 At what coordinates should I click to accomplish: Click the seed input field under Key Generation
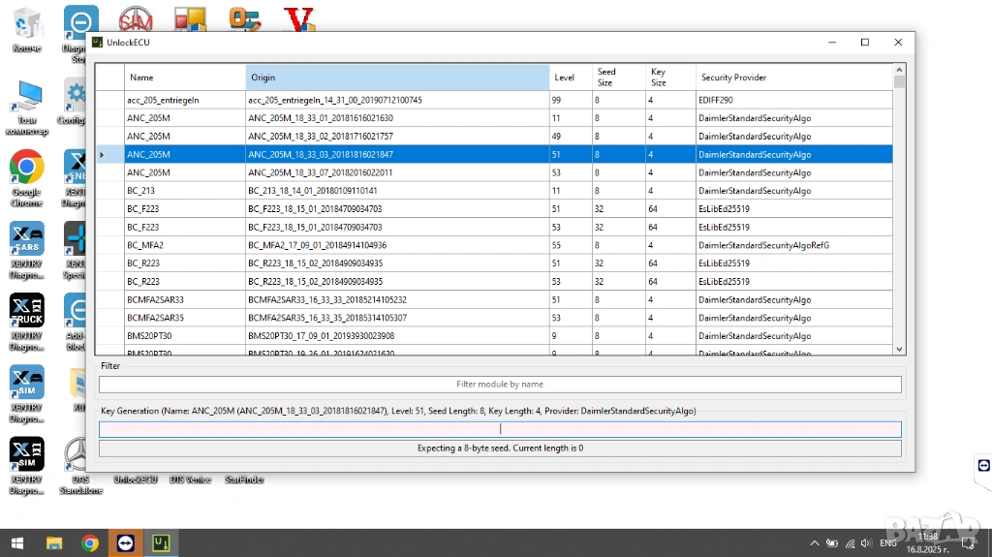500,429
